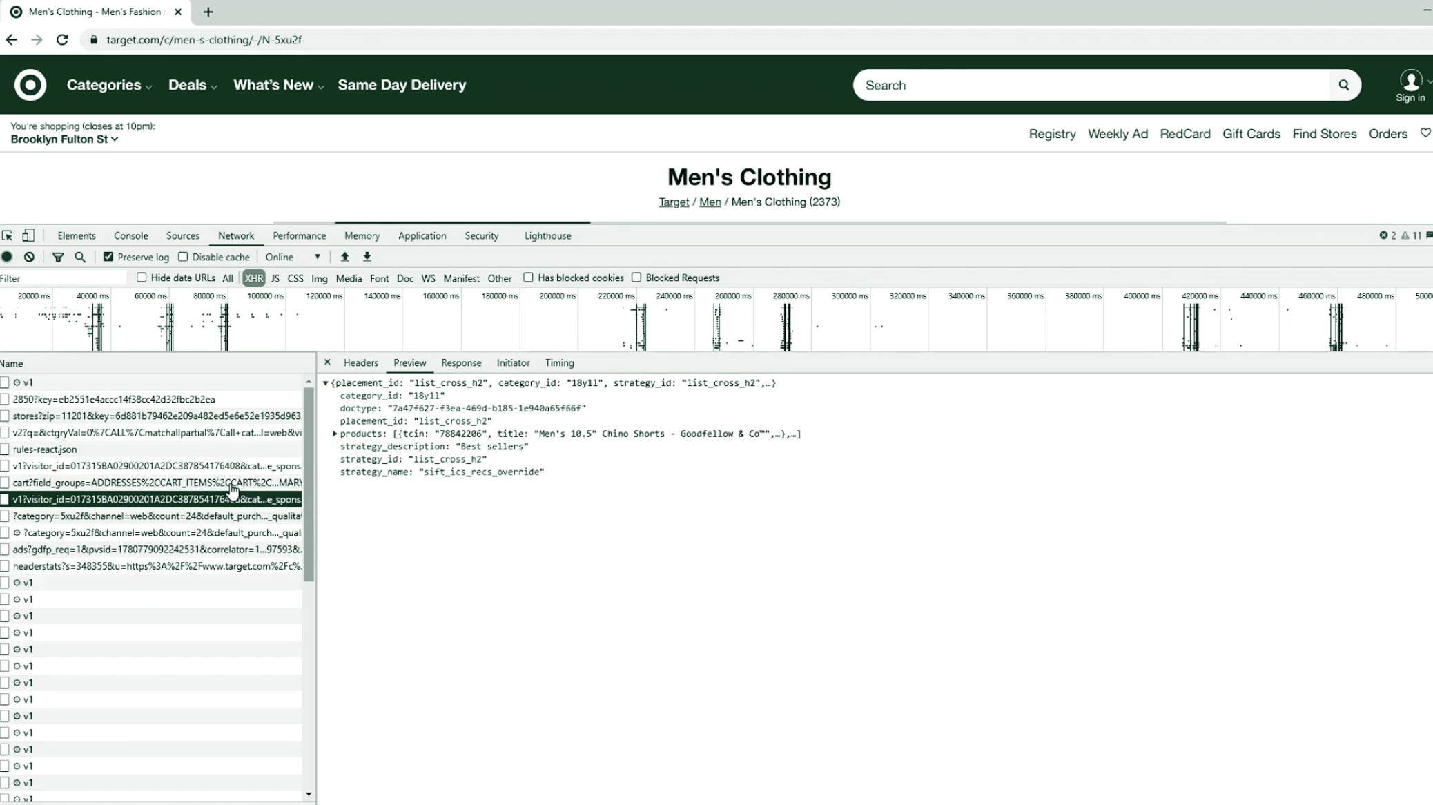1433x805 pixels.
Task: Click the search magnifier button
Action: 1343,85
